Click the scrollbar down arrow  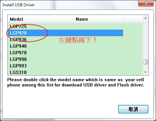145,72
